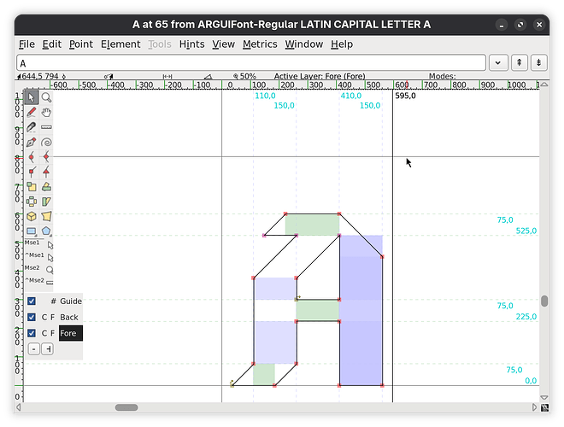Choose the knife cut tool
564x427 pixels.
(x=32, y=127)
